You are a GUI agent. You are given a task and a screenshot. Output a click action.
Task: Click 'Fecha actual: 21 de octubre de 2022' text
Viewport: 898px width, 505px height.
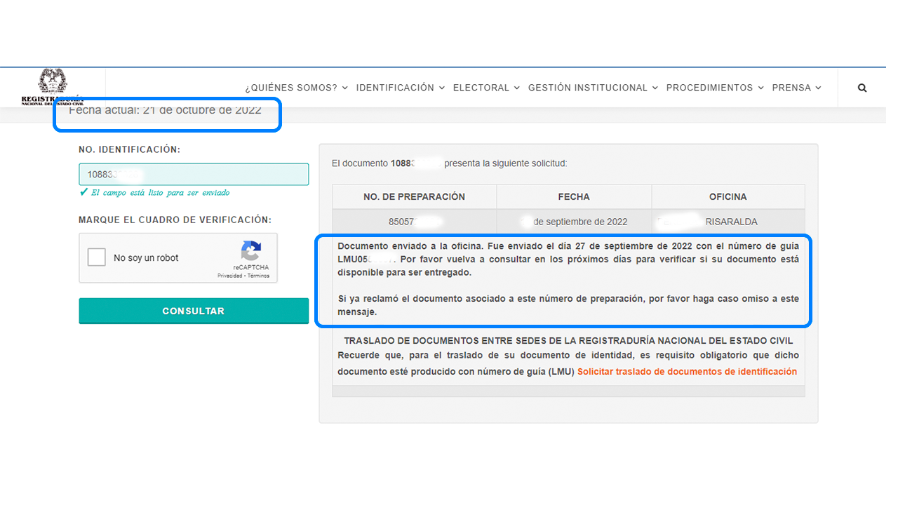click(x=165, y=110)
